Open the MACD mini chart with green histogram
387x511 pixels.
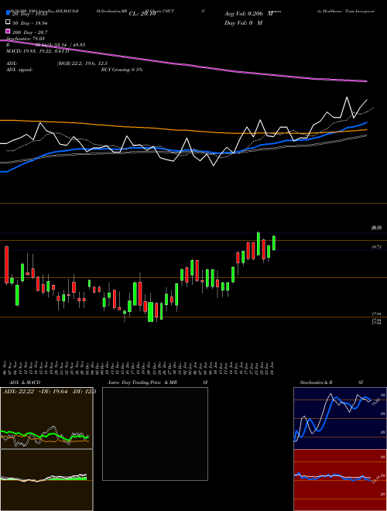coord(46,480)
